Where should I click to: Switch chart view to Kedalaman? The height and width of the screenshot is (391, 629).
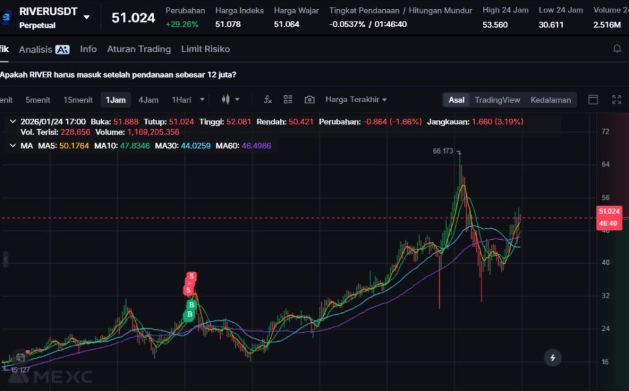coord(550,100)
